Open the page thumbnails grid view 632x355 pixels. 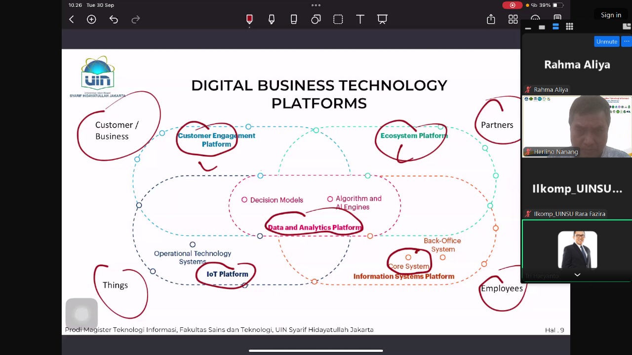click(513, 19)
